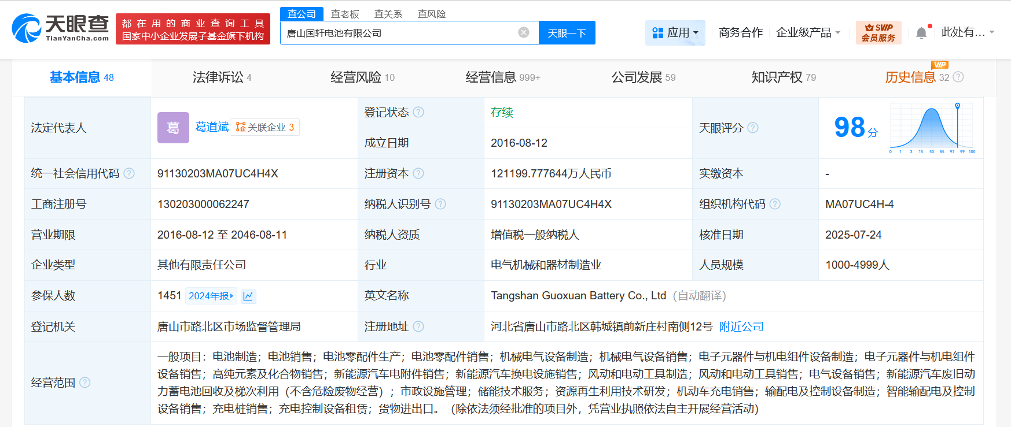Open the 经营风险 tab
The width and height of the screenshot is (1011, 427).
362,77
